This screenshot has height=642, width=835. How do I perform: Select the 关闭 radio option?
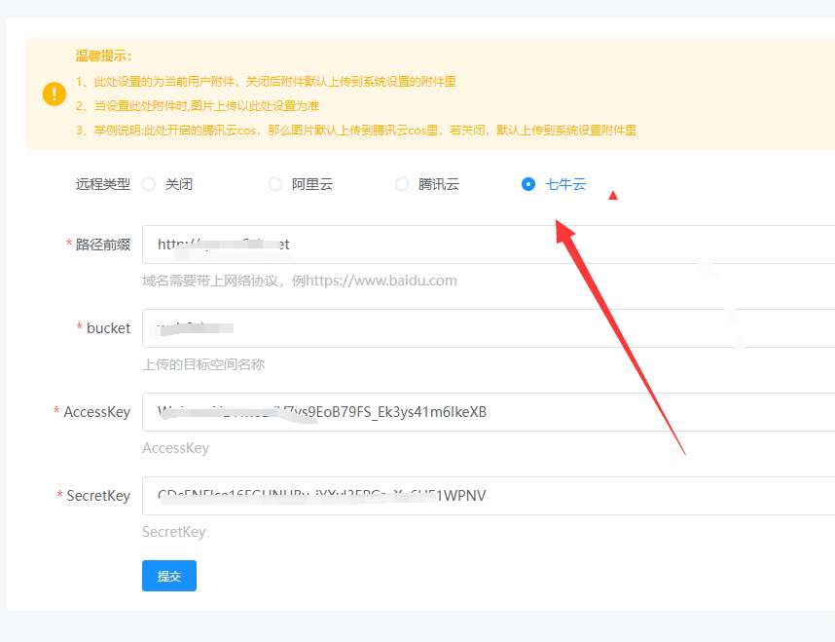tap(149, 184)
